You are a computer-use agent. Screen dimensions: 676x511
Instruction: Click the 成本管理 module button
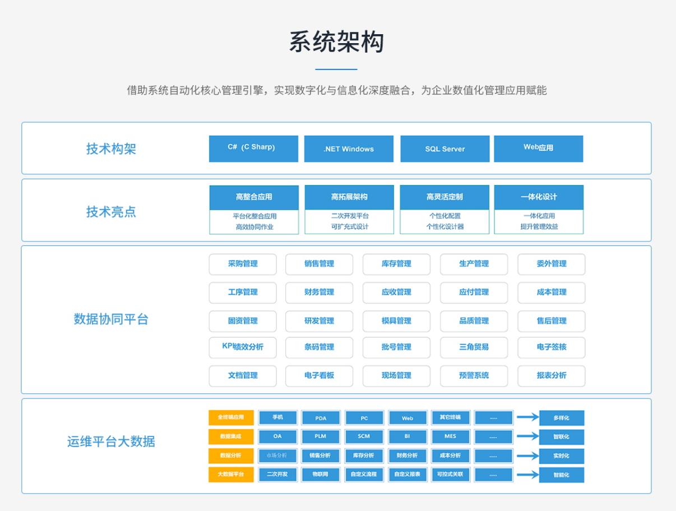[552, 292]
